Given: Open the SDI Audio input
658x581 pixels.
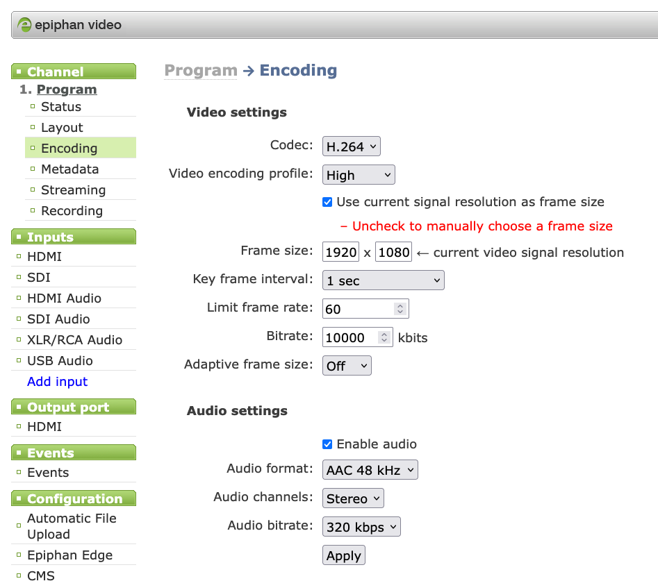Looking at the screenshot, I should pyautogui.click(x=58, y=319).
